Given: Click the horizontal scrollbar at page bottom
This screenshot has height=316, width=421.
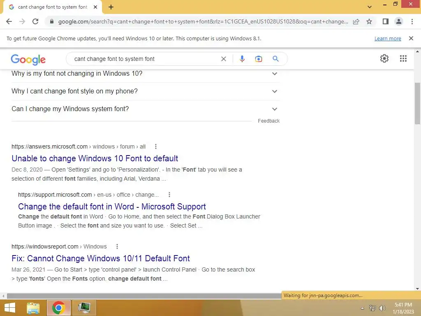Looking at the screenshot, I should click(144, 296).
